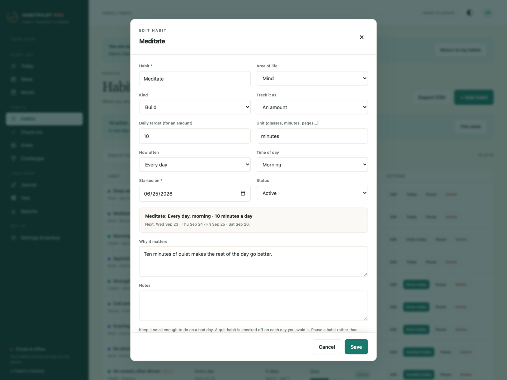Close the Edit Habit dialog with X
The width and height of the screenshot is (507, 380).
(362, 37)
